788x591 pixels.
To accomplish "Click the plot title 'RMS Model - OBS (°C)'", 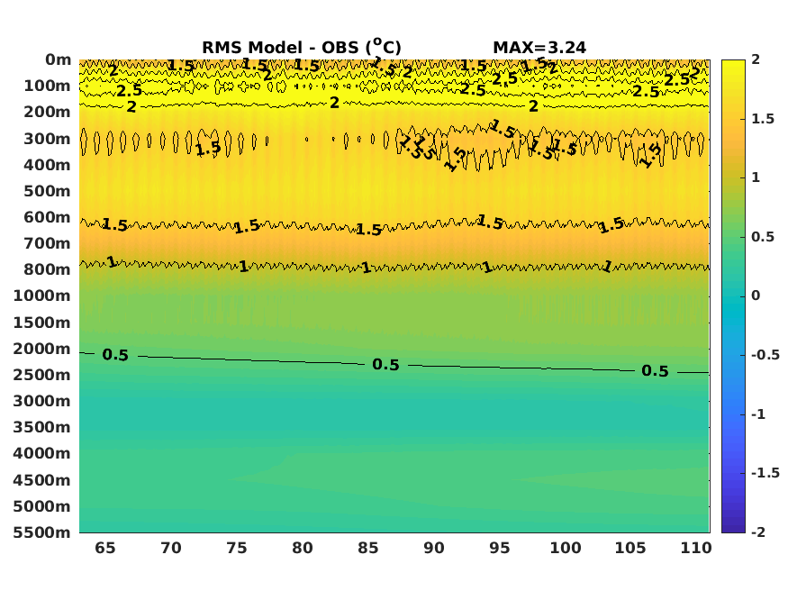I will click(x=302, y=47).
